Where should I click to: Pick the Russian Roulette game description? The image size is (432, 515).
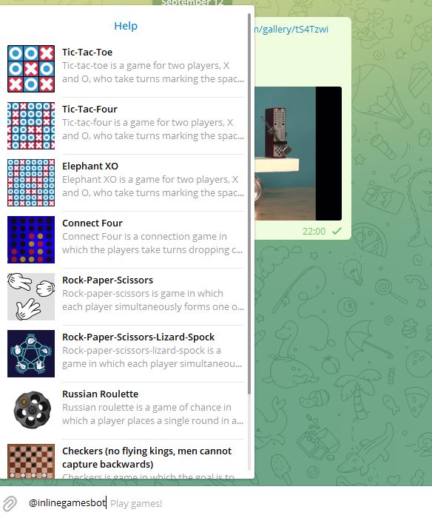click(x=152, y=414)
